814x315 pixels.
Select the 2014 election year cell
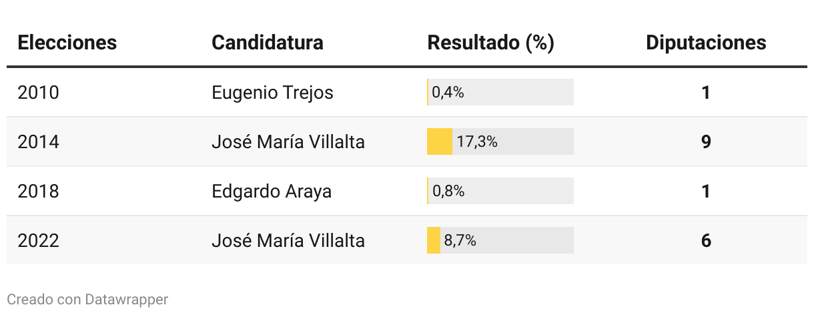click(x=38, y=141)
